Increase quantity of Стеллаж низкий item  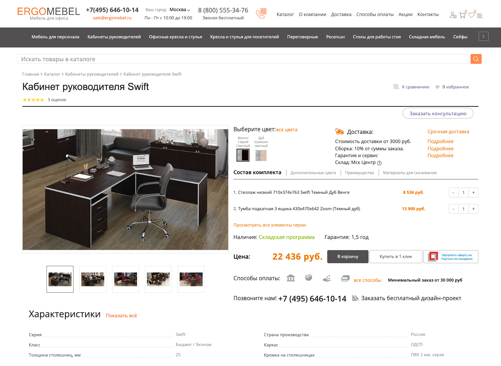pos(473,192)
